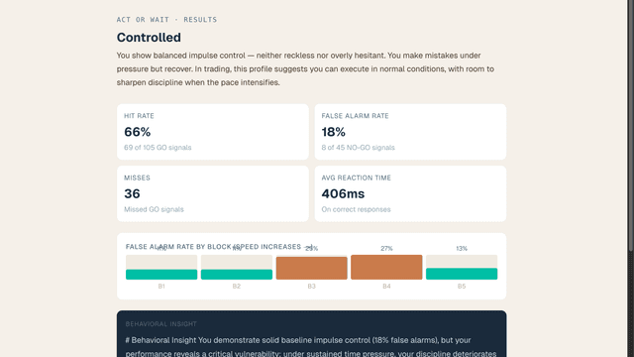Viewport: 634px width, 357px height.
Task: Click the balanced impulse control description paragraph
Action: (305, 68)
